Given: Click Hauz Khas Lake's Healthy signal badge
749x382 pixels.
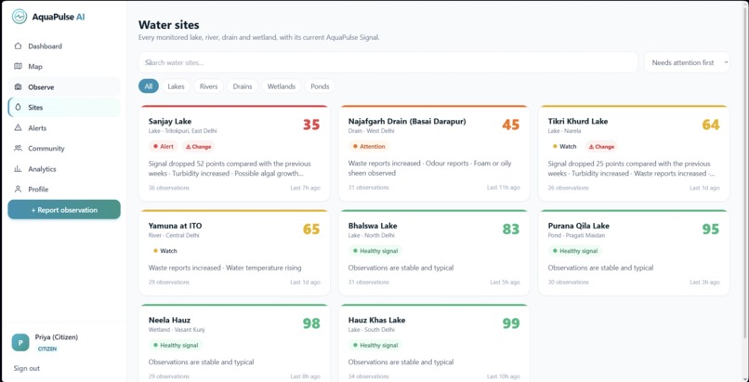Looking at the screenshot, I should pos(375,345).
